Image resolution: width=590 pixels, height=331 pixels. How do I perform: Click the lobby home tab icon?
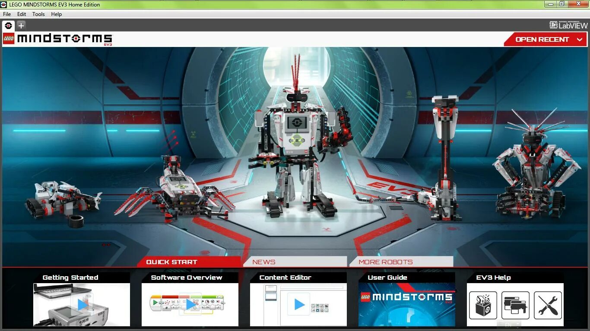click(8, 25)
